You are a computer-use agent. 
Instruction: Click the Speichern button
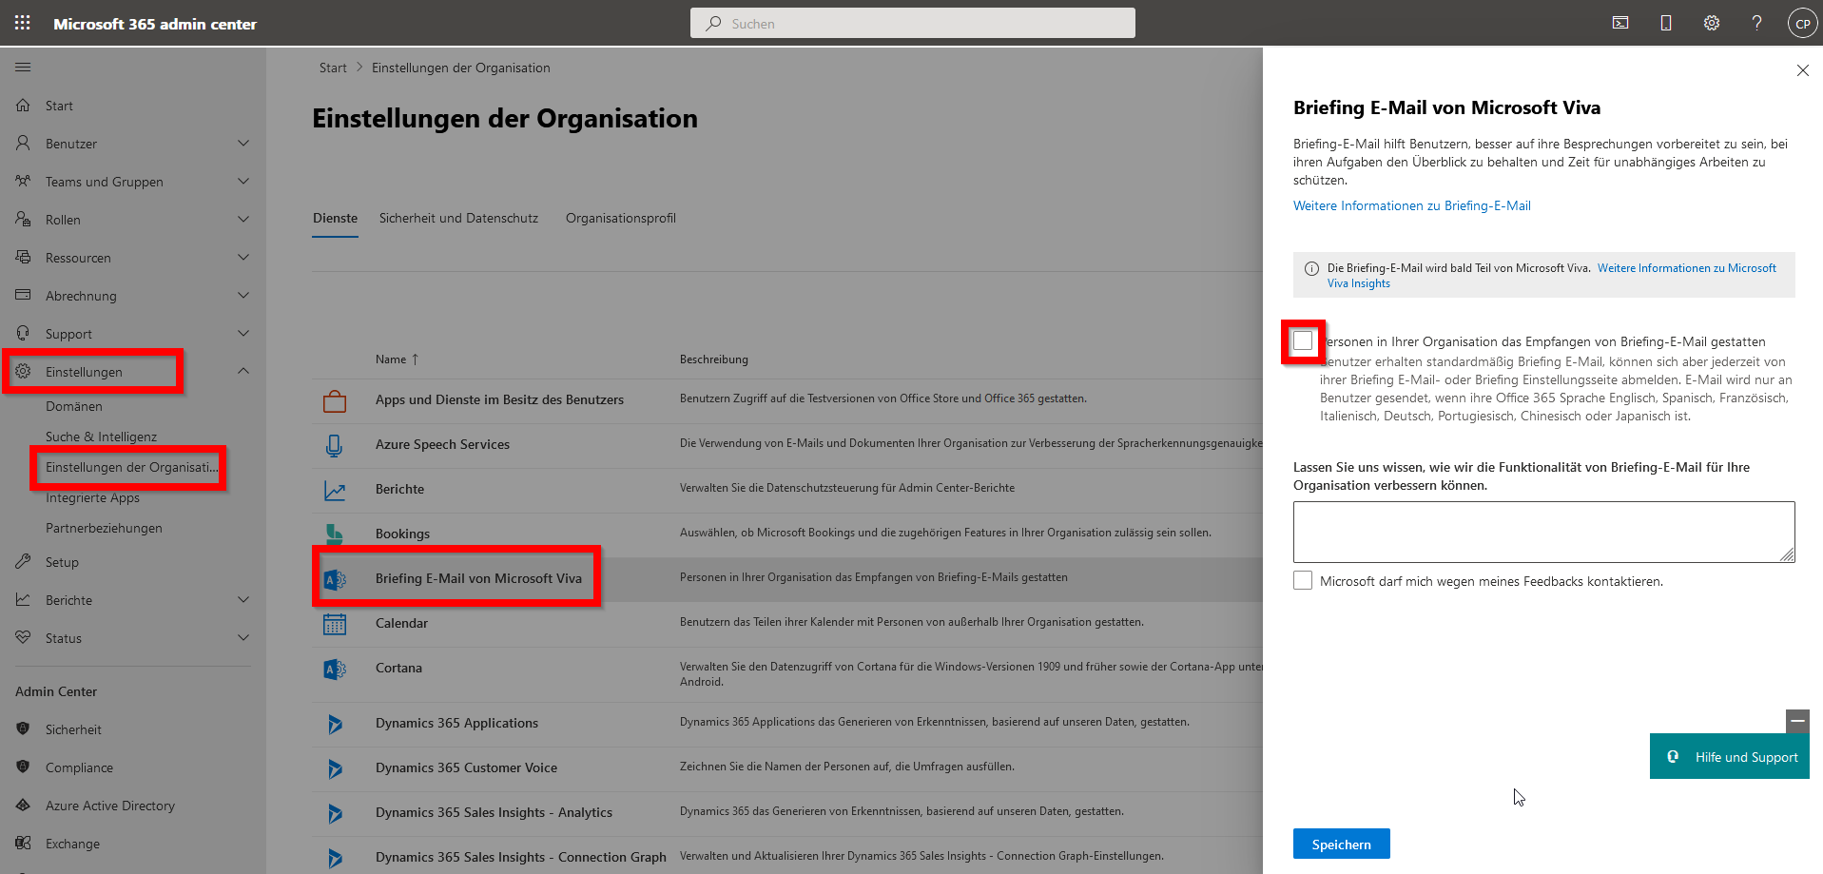[1341, 844]
